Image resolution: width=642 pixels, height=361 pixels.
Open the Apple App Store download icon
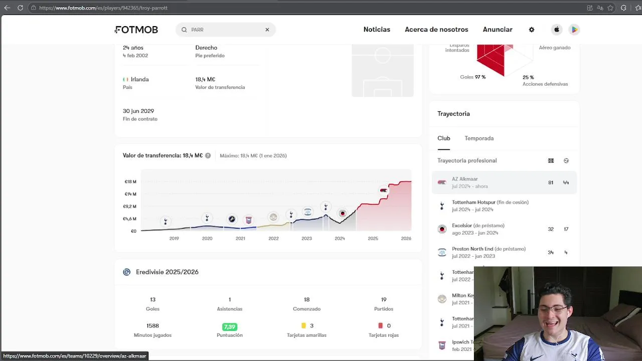pyautogui.click(x=557, y=30)
